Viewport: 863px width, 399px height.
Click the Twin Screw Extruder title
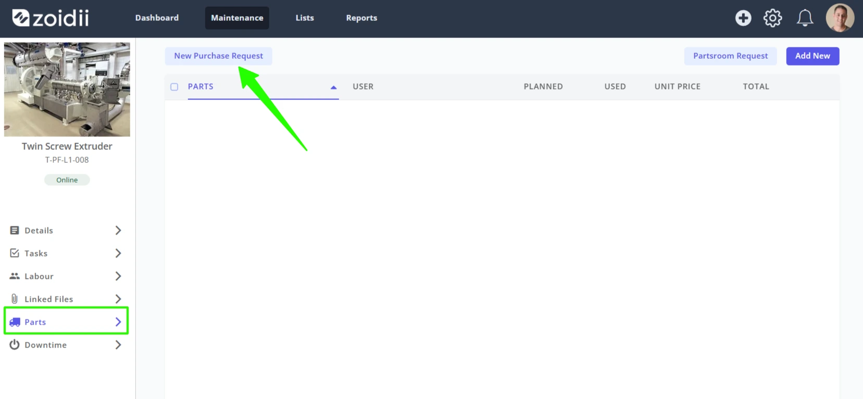click(x=67, y=147)
